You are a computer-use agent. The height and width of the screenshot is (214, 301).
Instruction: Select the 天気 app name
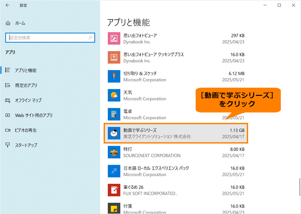128,92
